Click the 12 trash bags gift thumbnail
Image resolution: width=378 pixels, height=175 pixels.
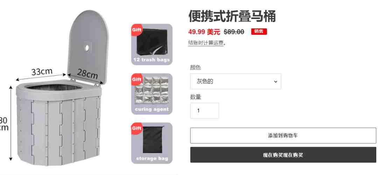click(152, 45)
